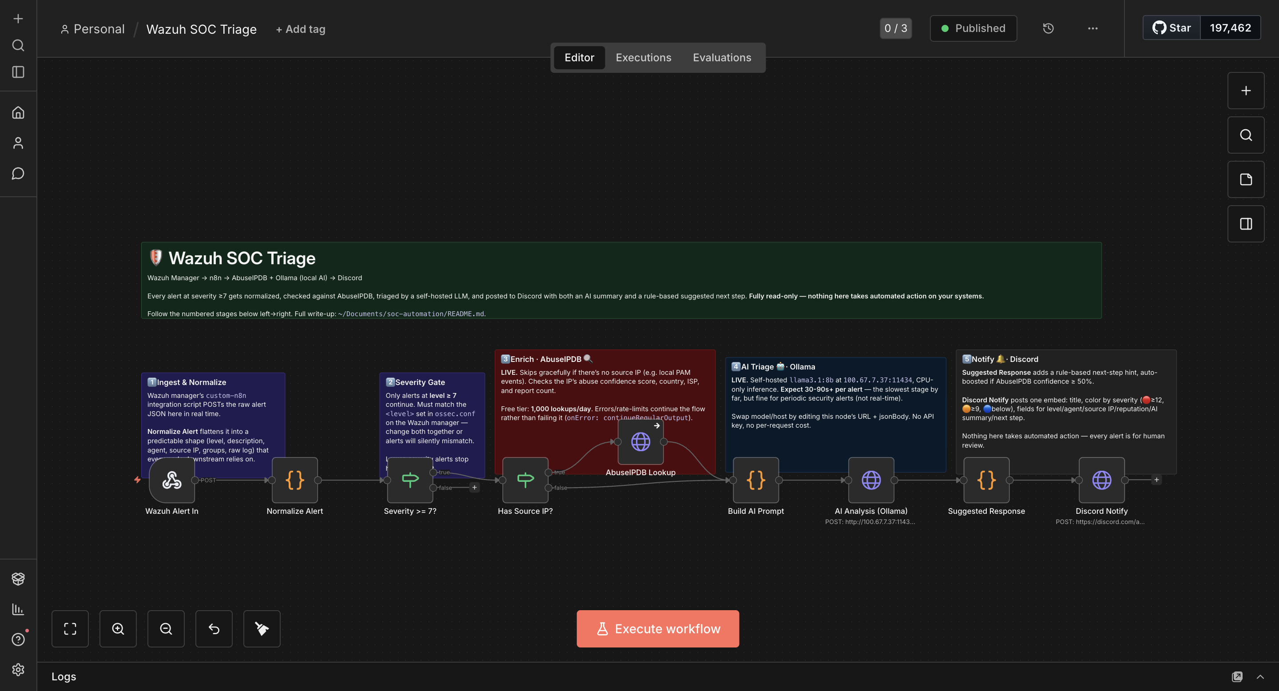Image resolution: width=1279 pixels, height=691 pixels.
Task: Select the Suggested Response code node
Action: coord(986,480)
